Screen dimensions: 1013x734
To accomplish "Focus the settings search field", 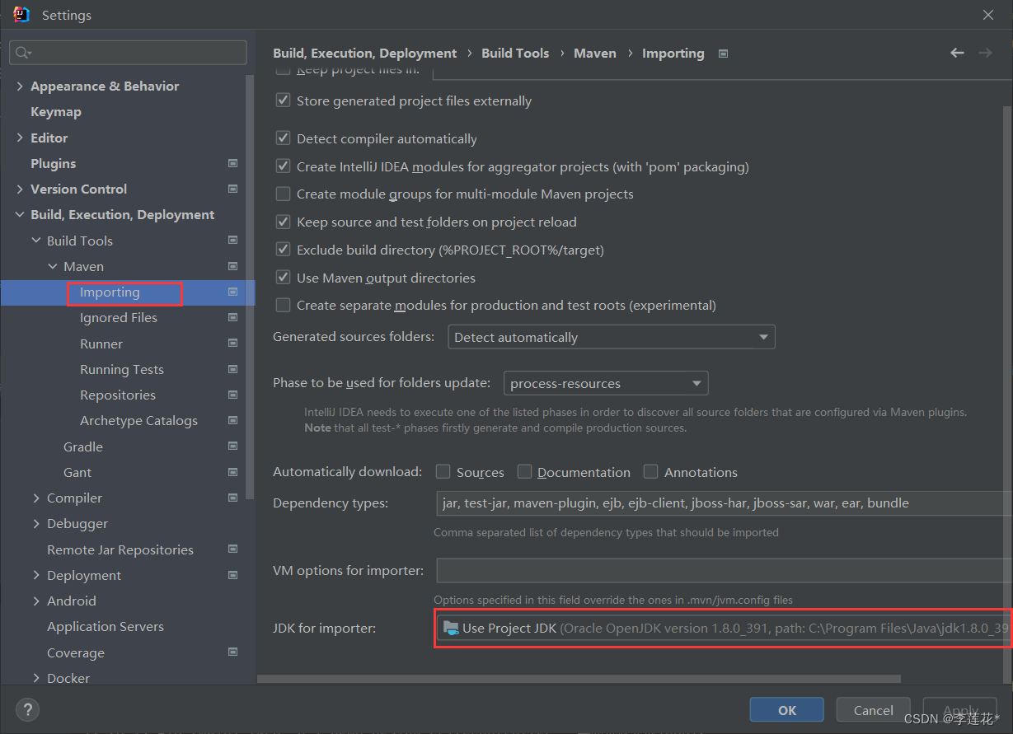I will coord(128,53).
